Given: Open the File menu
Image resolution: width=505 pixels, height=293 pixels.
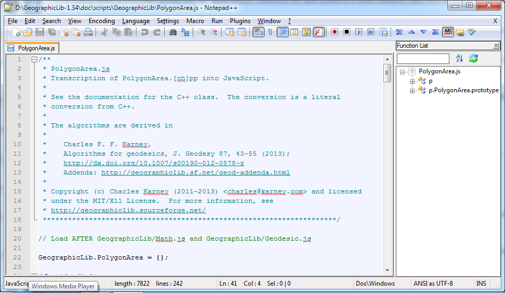Looking at the screenshot, I should tap(13, 21).
